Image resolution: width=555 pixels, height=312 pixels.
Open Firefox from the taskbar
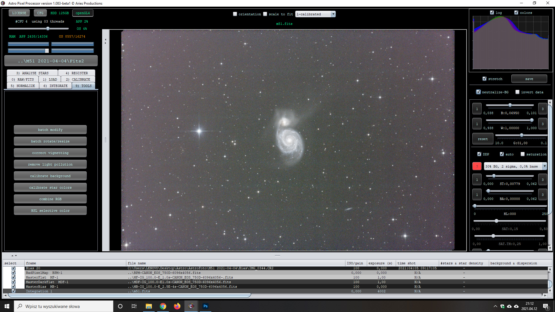(x=177, y=306)
